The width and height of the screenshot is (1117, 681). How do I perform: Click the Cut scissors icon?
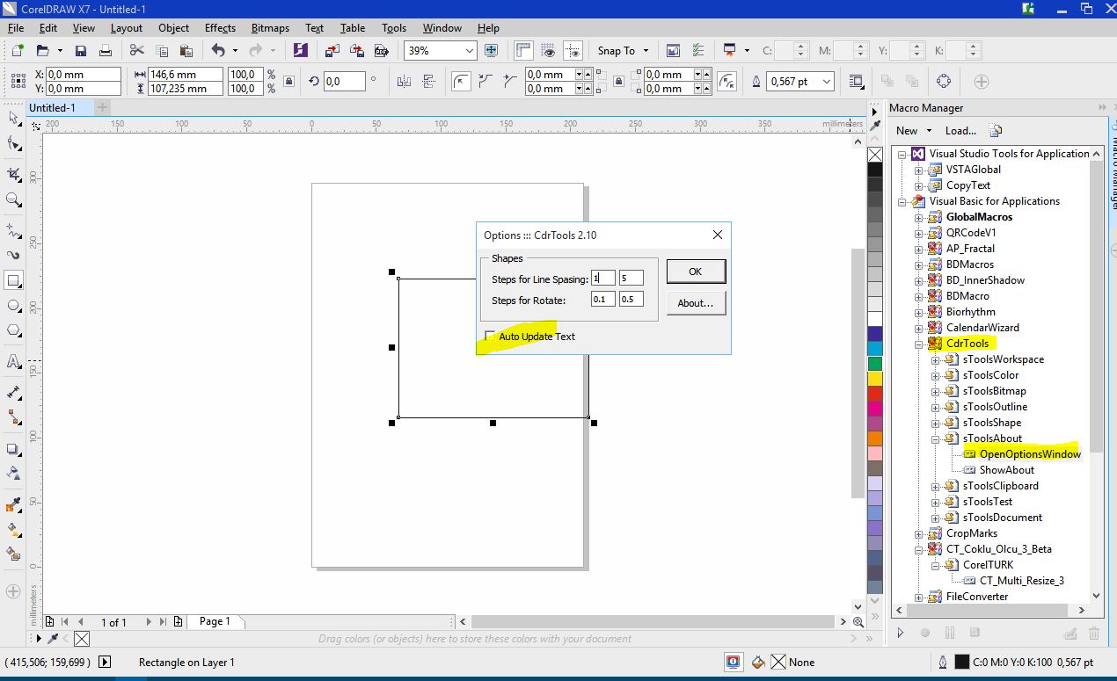point(137,51)
